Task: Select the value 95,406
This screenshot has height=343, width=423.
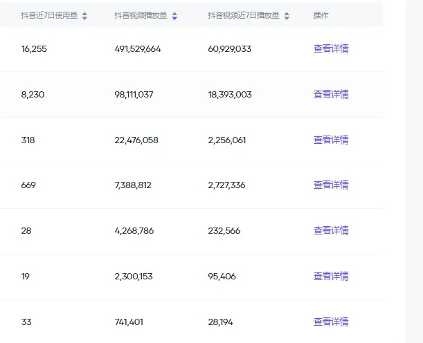Action: (x=222, y=277)
